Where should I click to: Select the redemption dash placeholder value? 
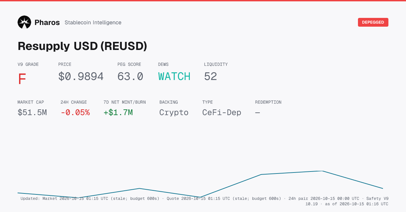257,113
